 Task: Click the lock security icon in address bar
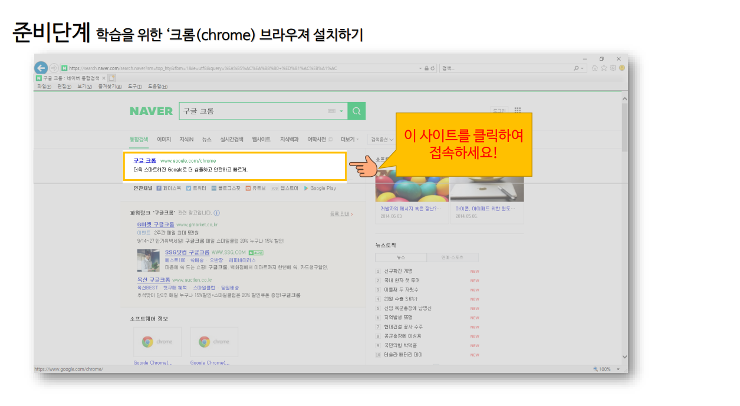(426, 68)
